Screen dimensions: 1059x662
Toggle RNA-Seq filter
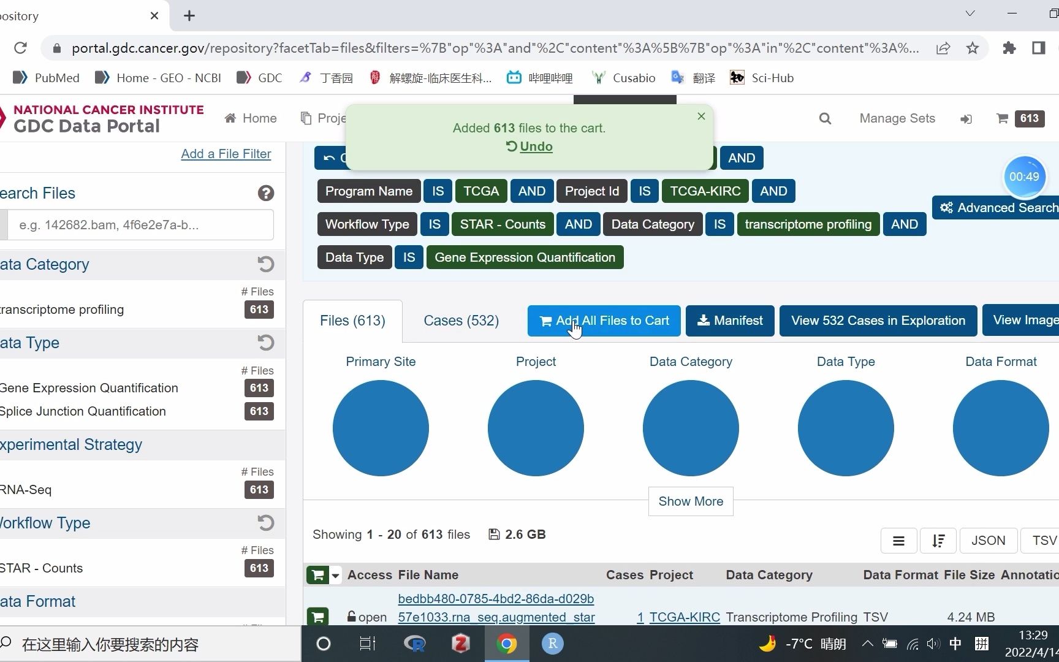coord(26,490)
